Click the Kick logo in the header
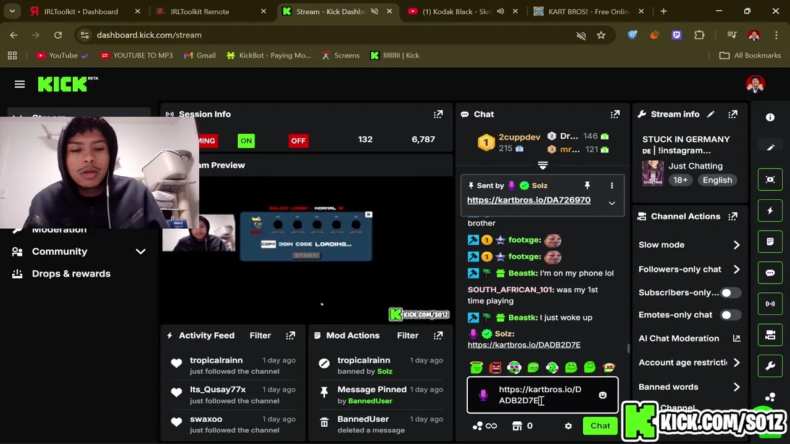 [68, 84]
